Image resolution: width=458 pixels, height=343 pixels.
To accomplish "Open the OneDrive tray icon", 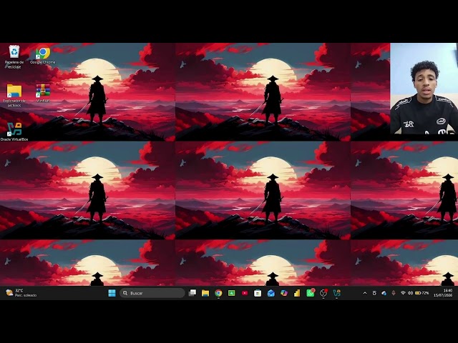I will [384, 293].
